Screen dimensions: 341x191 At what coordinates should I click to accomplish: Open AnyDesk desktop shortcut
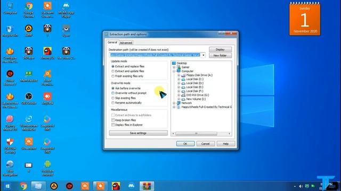47,99
